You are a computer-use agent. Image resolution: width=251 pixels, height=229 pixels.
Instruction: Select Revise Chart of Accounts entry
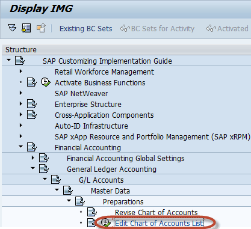pyautogui.click(x=156, y=212)
